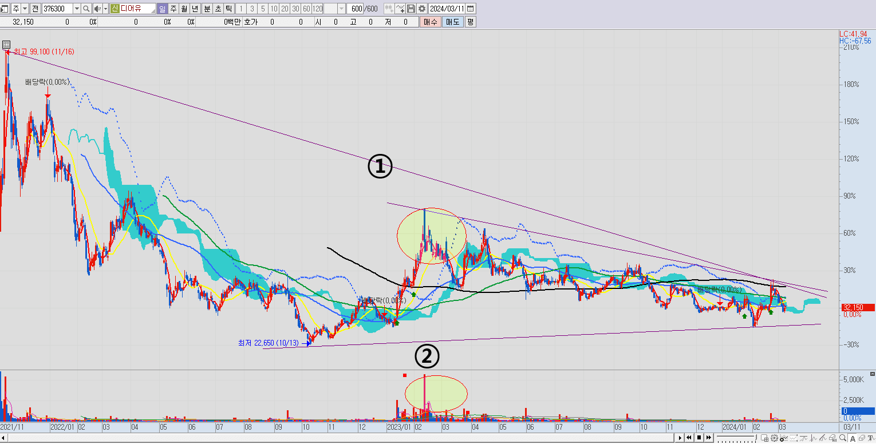Choose the 60 interval button
The height and width of the screenshot is (444, 876).
[x=306, y=9]
